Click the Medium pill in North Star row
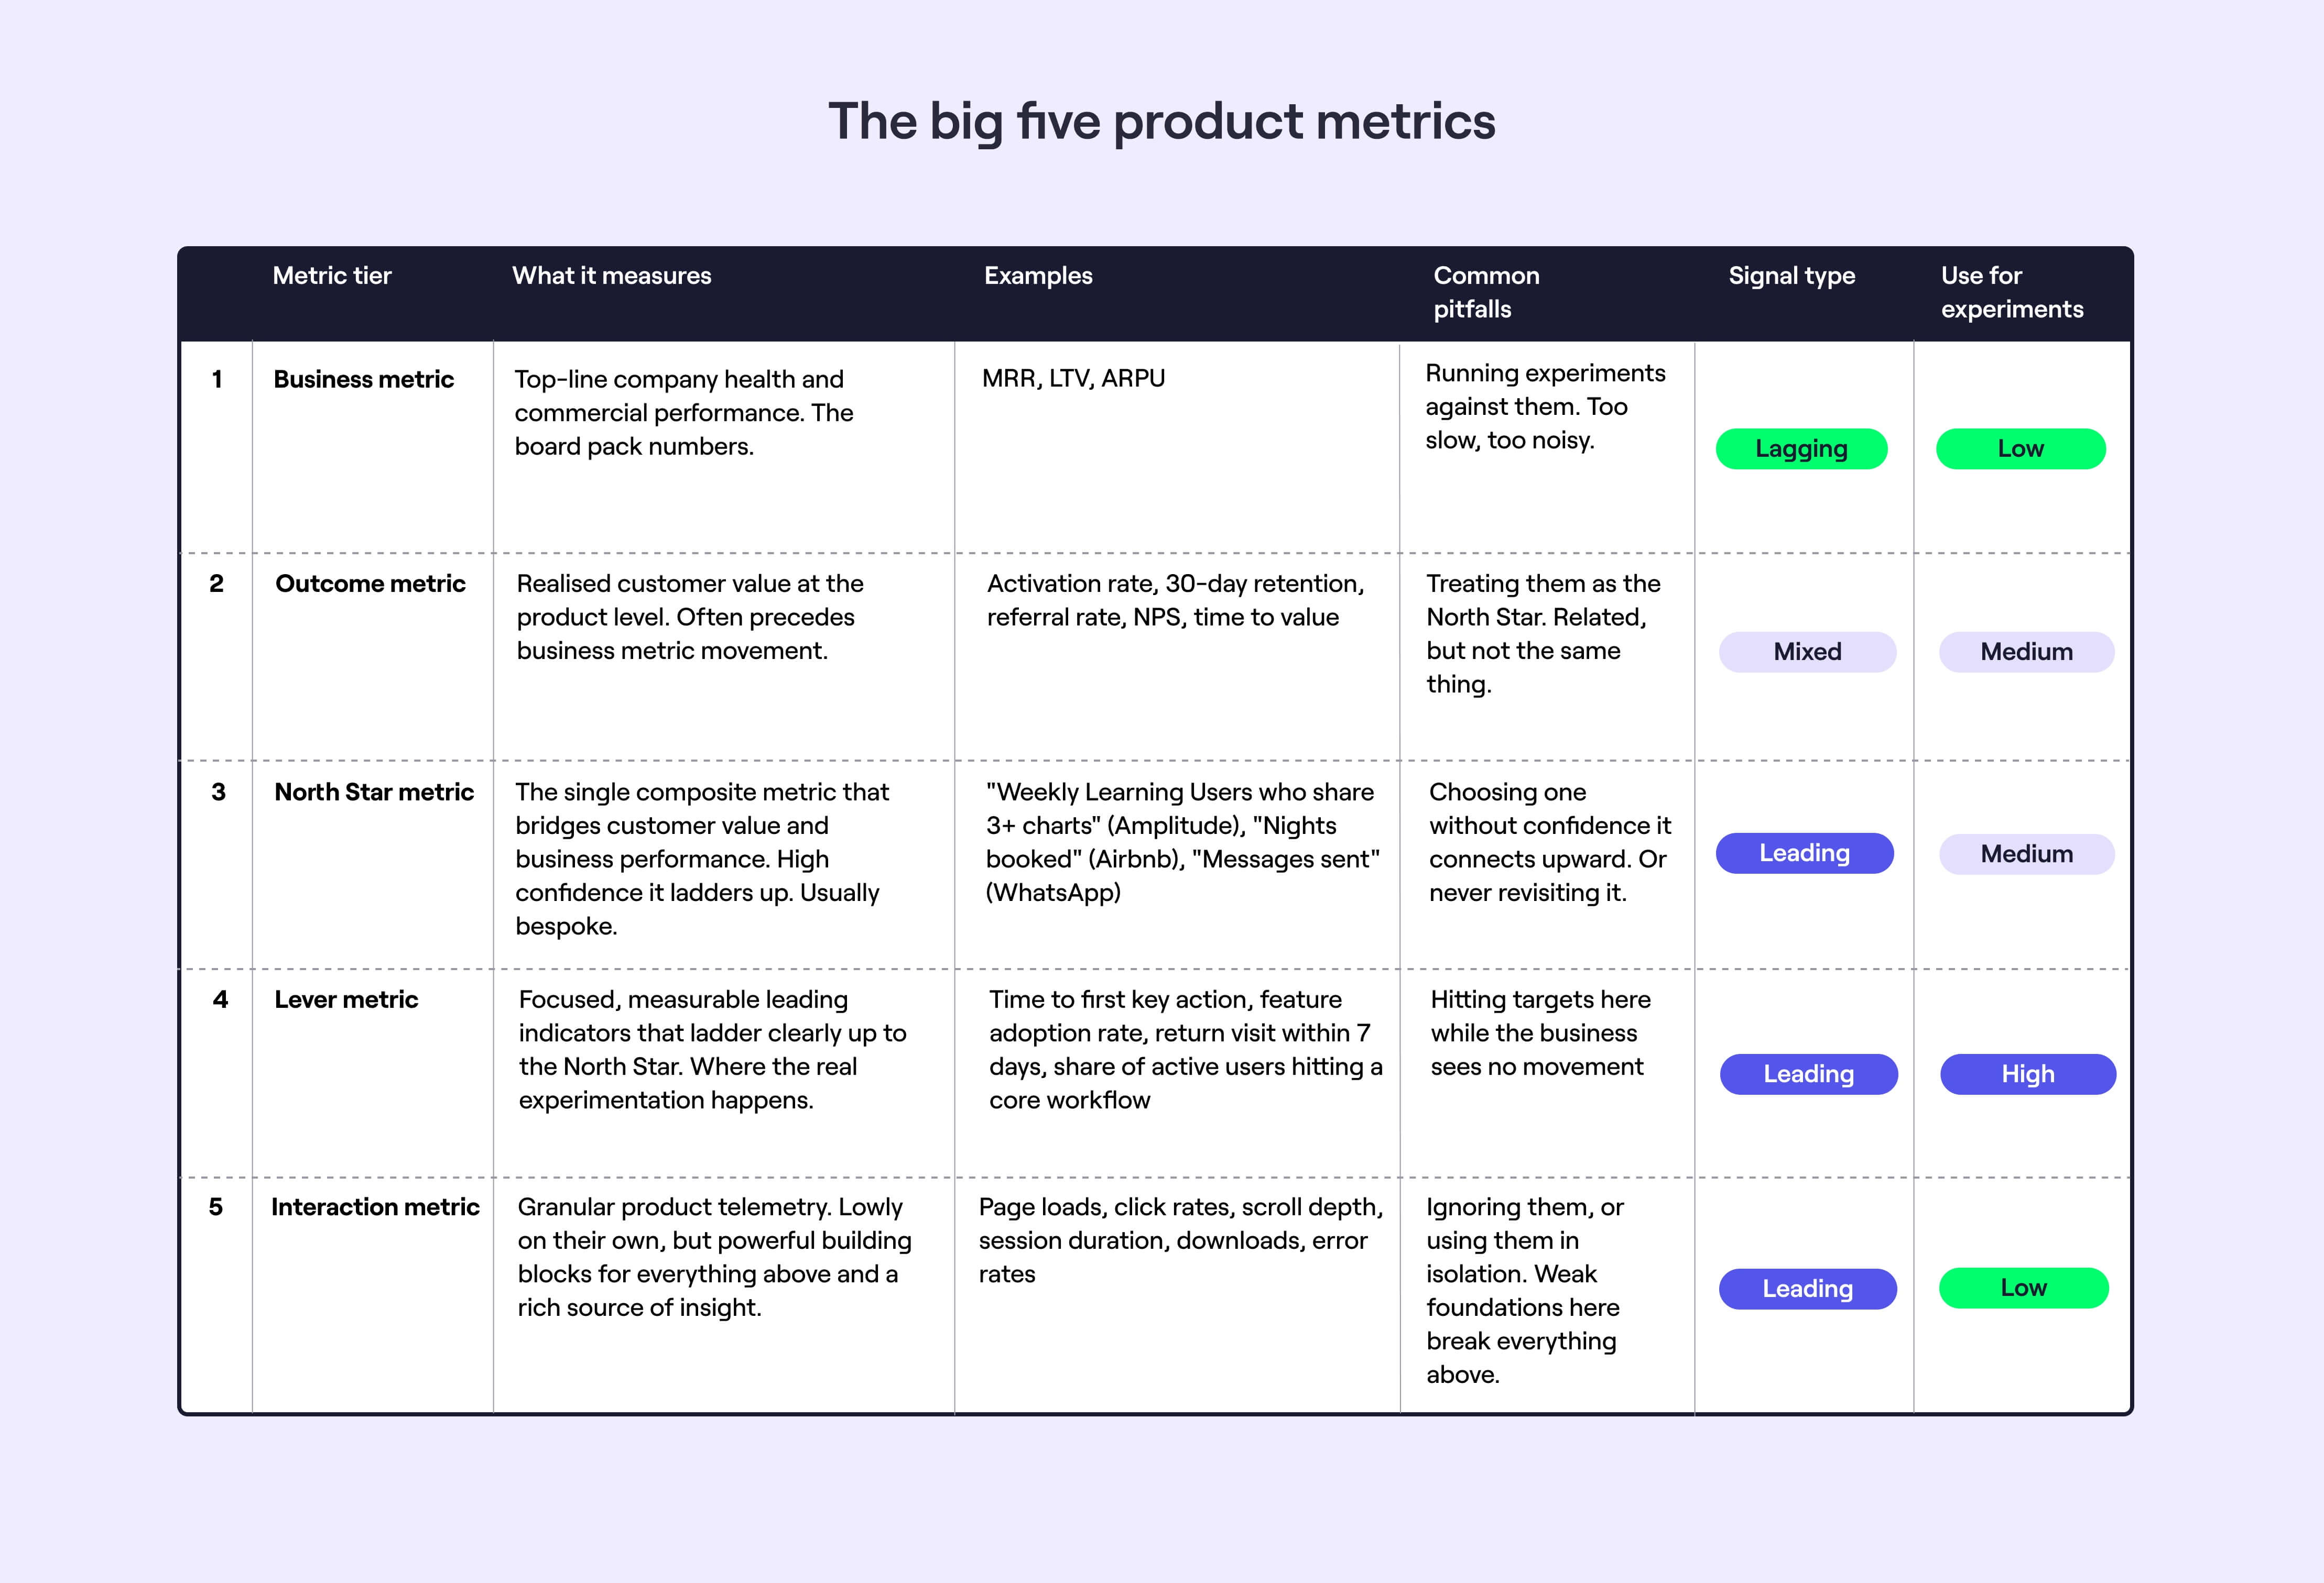Viewport: 2324px width, 1583px height. (x=2026, y=854)
